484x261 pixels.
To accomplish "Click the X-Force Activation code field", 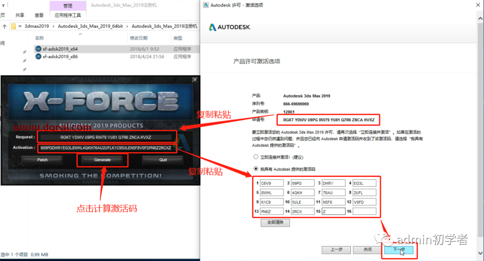I will (x=106, y=148).
